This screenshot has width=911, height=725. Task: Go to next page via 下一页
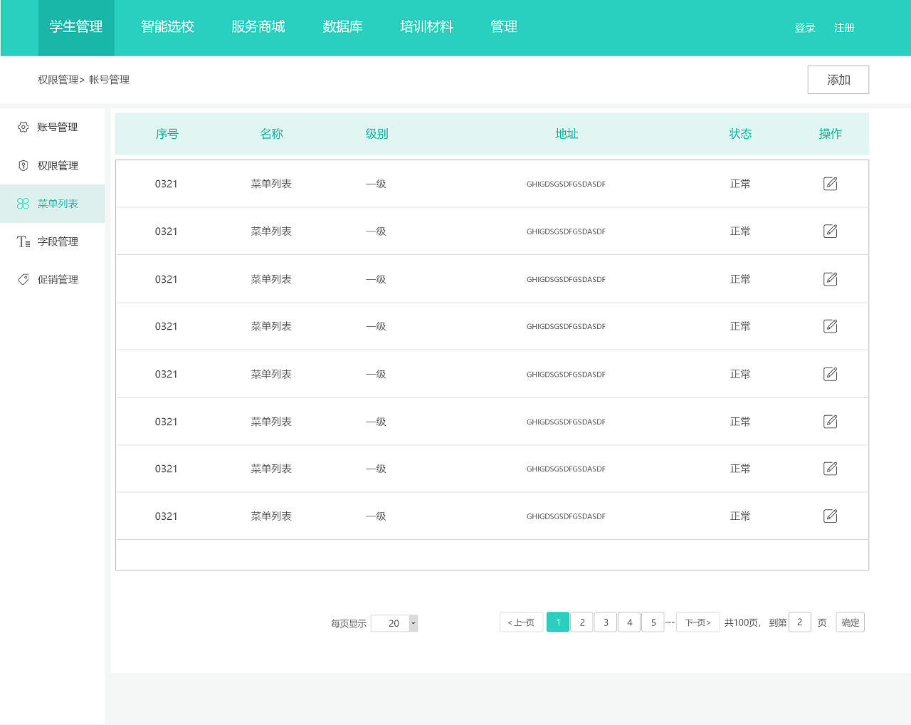697,622
